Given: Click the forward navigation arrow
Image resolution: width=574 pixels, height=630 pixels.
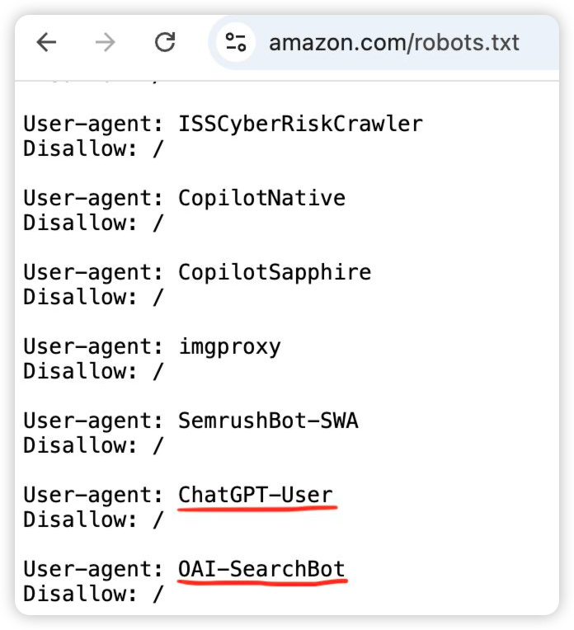Looking at the screenshot, I should [x=106, y=43].
